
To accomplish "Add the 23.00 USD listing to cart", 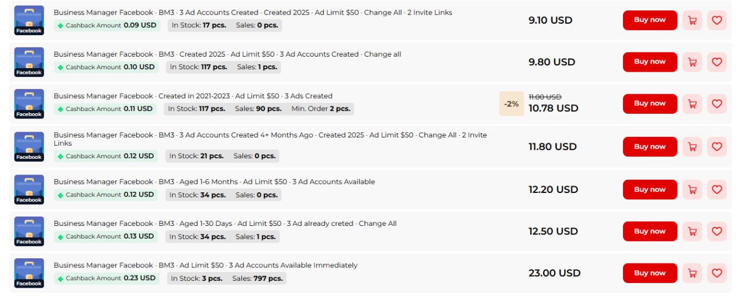I will pos(692,273).
